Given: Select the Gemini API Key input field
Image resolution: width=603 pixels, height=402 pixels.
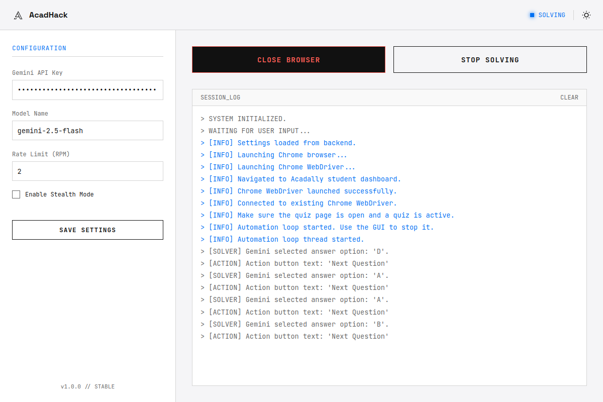Looking at the screenshot, I should pyautogui.click(x=87, y=89).
